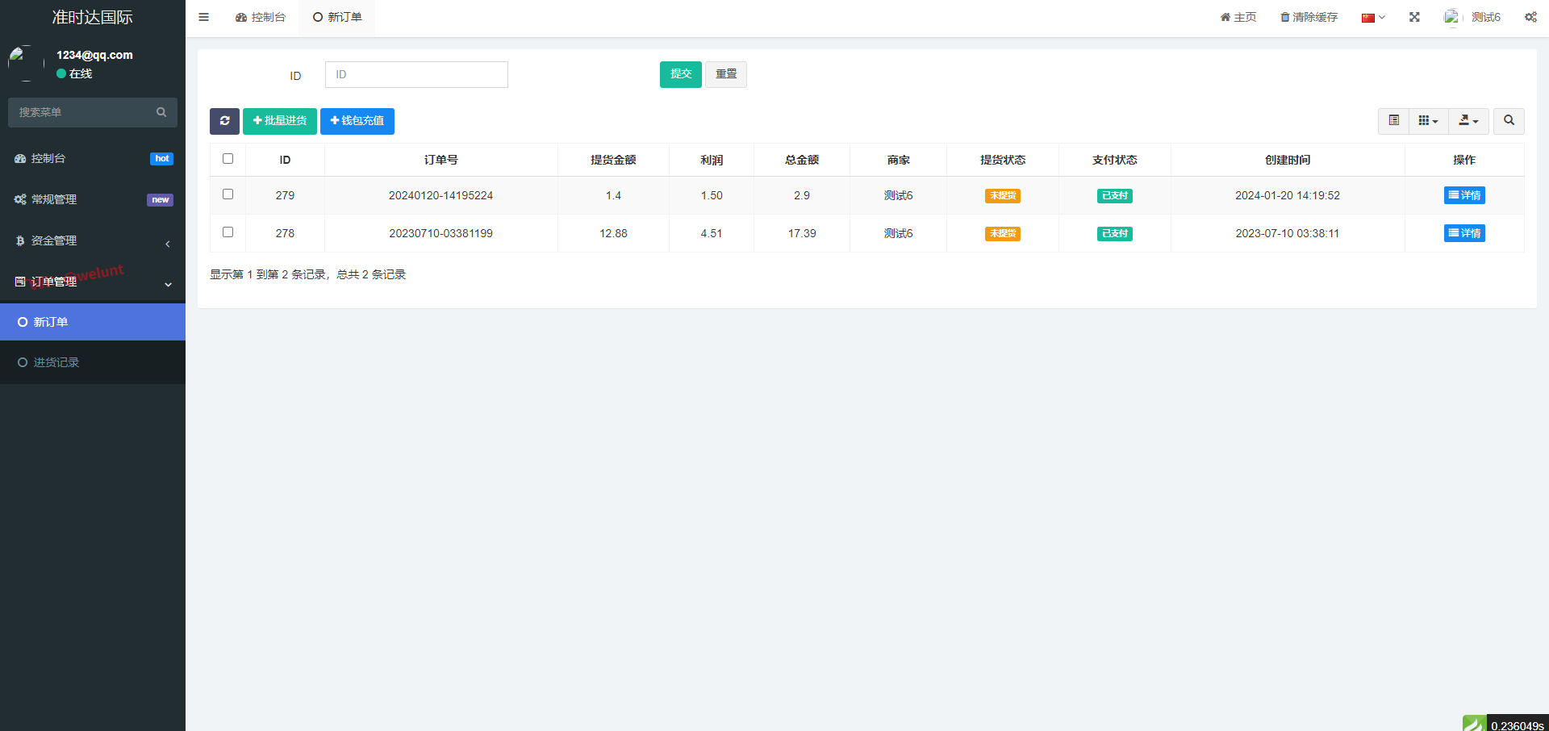Image resolution: width=1549 pixels, height=731 pixels.
Task: Check the select-all checkbox in table header
Action: [228, 159]
